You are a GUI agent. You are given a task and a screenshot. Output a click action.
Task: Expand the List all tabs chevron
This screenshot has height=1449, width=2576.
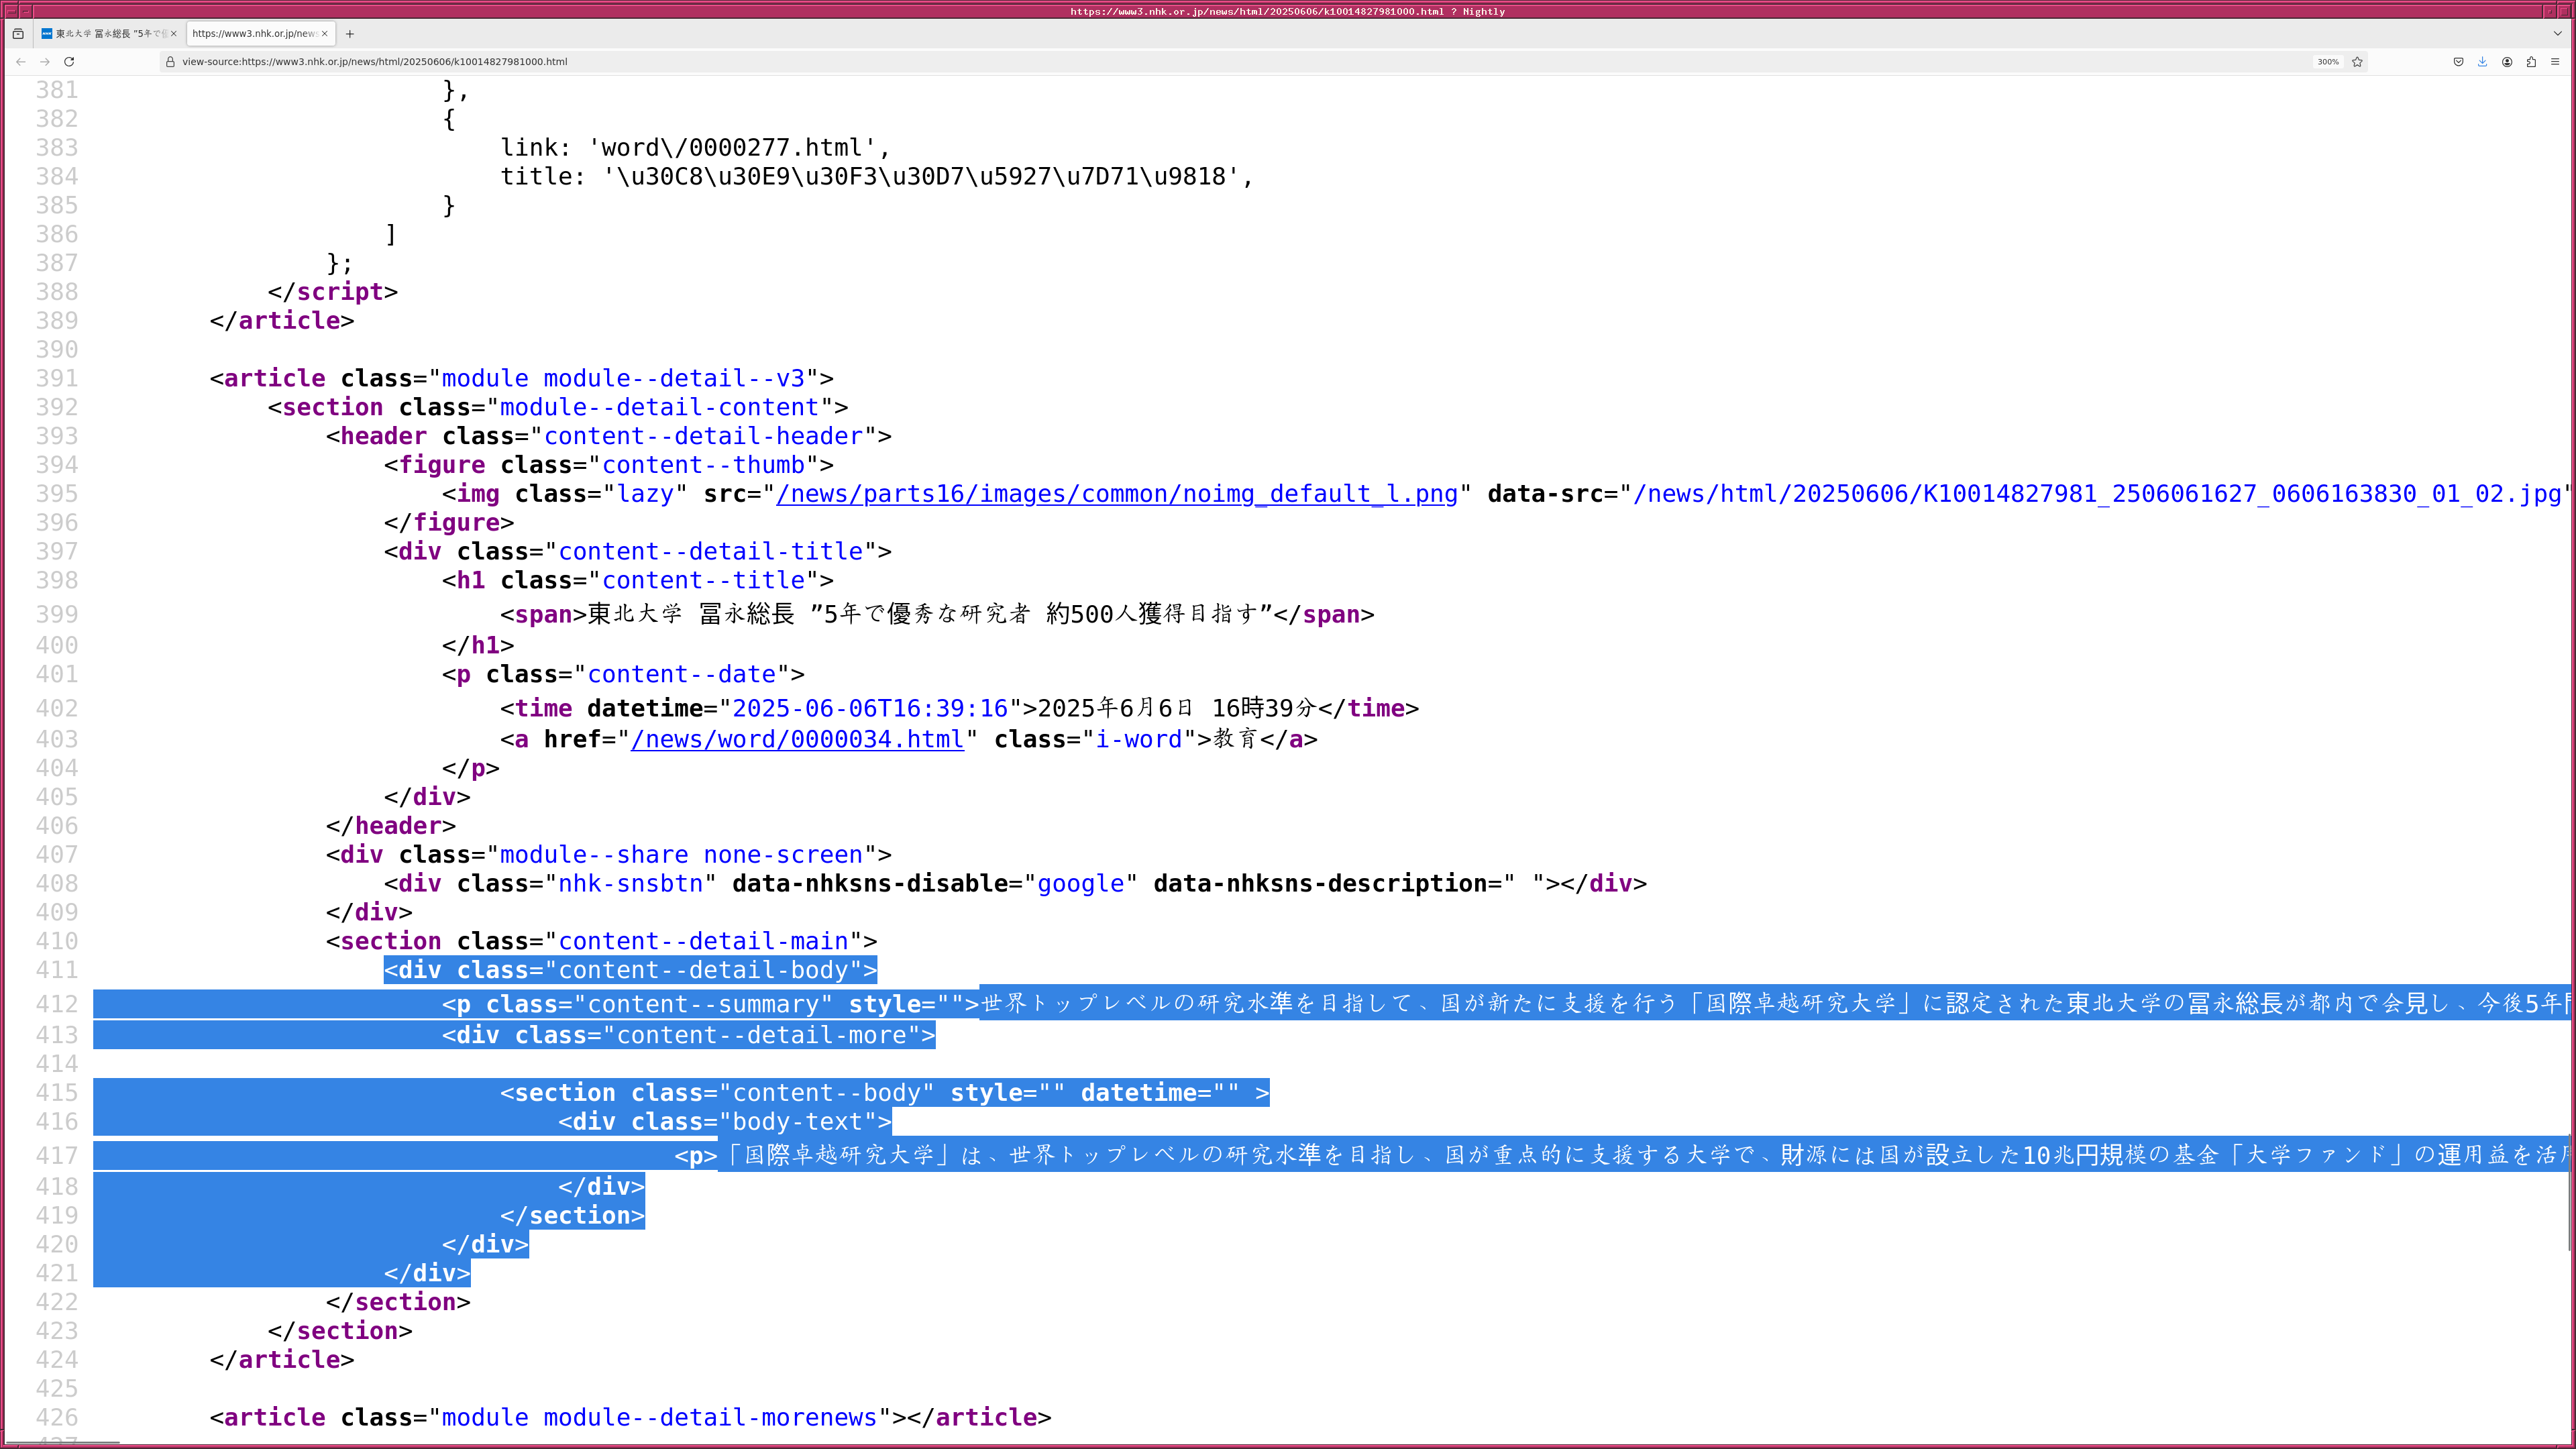pyautogui.click(x=2557, y=33)
